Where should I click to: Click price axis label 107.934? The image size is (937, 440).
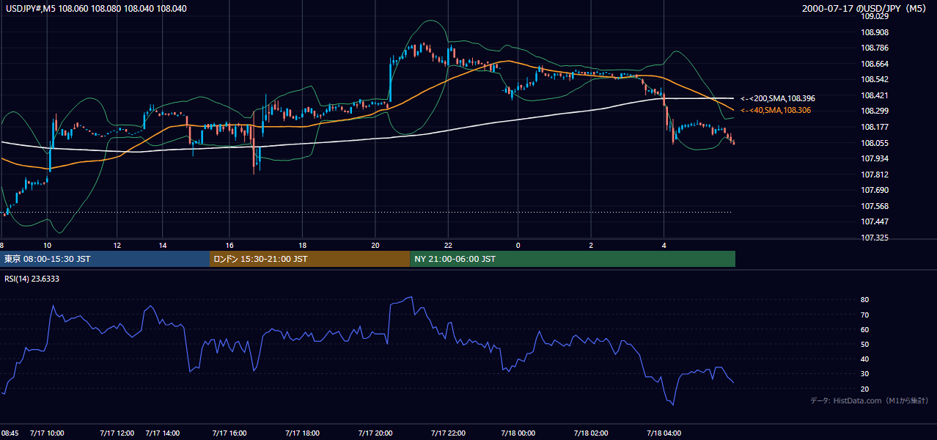click(875, 158)
